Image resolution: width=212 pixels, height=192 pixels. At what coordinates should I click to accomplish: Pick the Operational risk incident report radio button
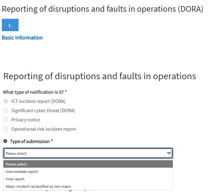[x=6, y=129]
